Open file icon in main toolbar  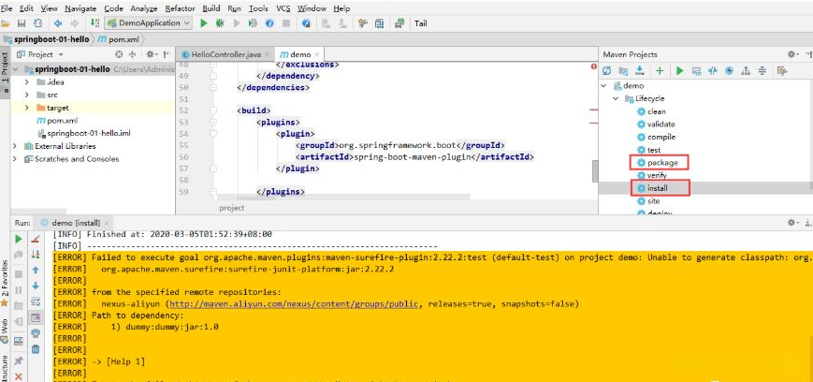coord(6,23)
